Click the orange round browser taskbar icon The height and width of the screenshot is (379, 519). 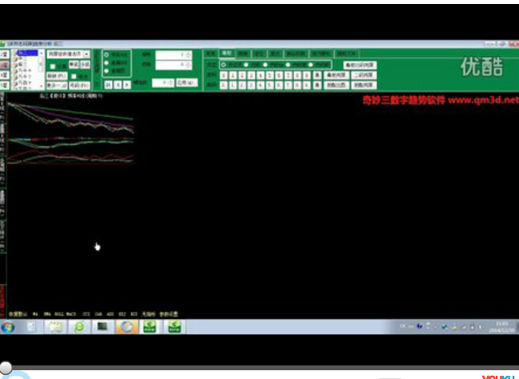click(127, 327)
